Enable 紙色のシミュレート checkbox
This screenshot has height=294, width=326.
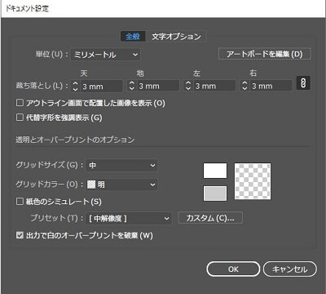tap(20, 202)
